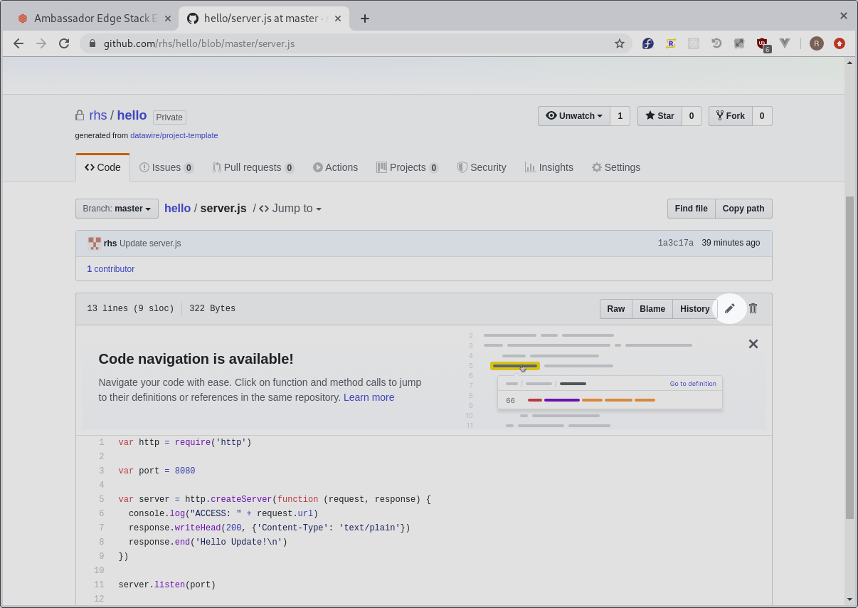
Task: Expand the Jump to dropdown
Action: point(290,209)
